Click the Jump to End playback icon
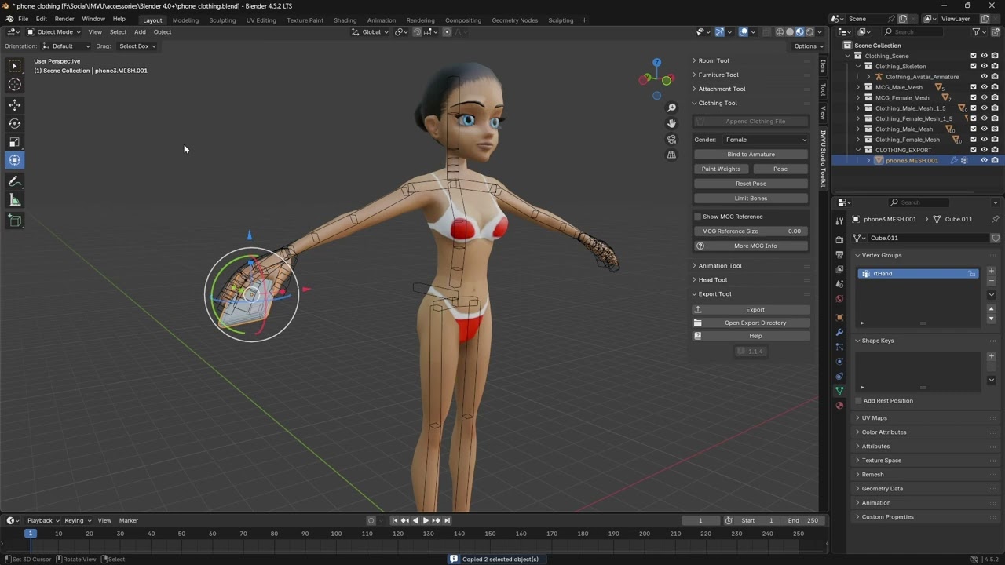 click(x=447, y=520)
